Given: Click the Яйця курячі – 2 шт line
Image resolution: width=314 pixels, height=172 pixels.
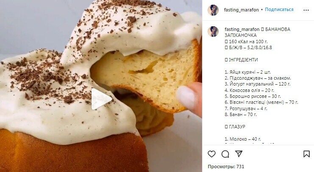Looking at the screenshot, I should [x=247, y=72].
